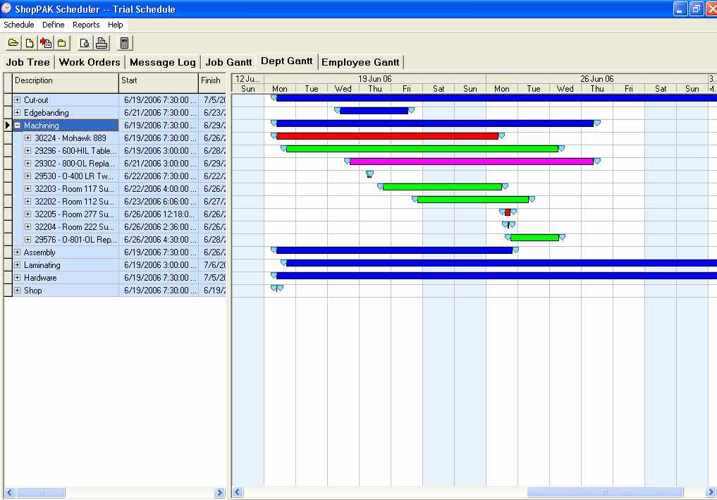This screenshot has width=717, height=500.
Task: Open the Help menu
Action: (x=115, y=25)
